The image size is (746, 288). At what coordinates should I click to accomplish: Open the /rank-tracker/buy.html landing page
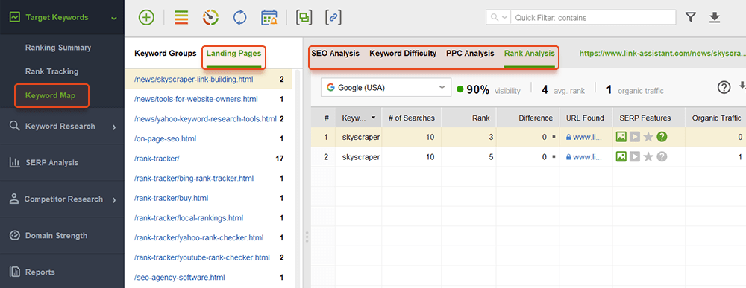[172, 198]
